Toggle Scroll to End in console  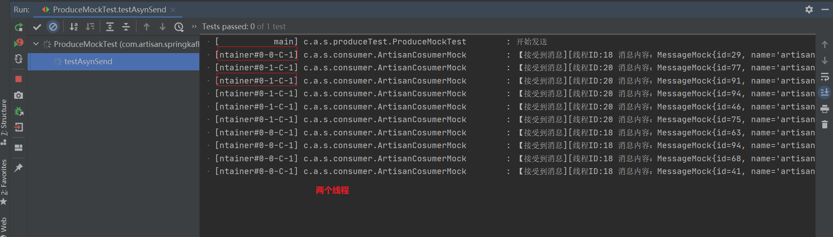[824, 93]
